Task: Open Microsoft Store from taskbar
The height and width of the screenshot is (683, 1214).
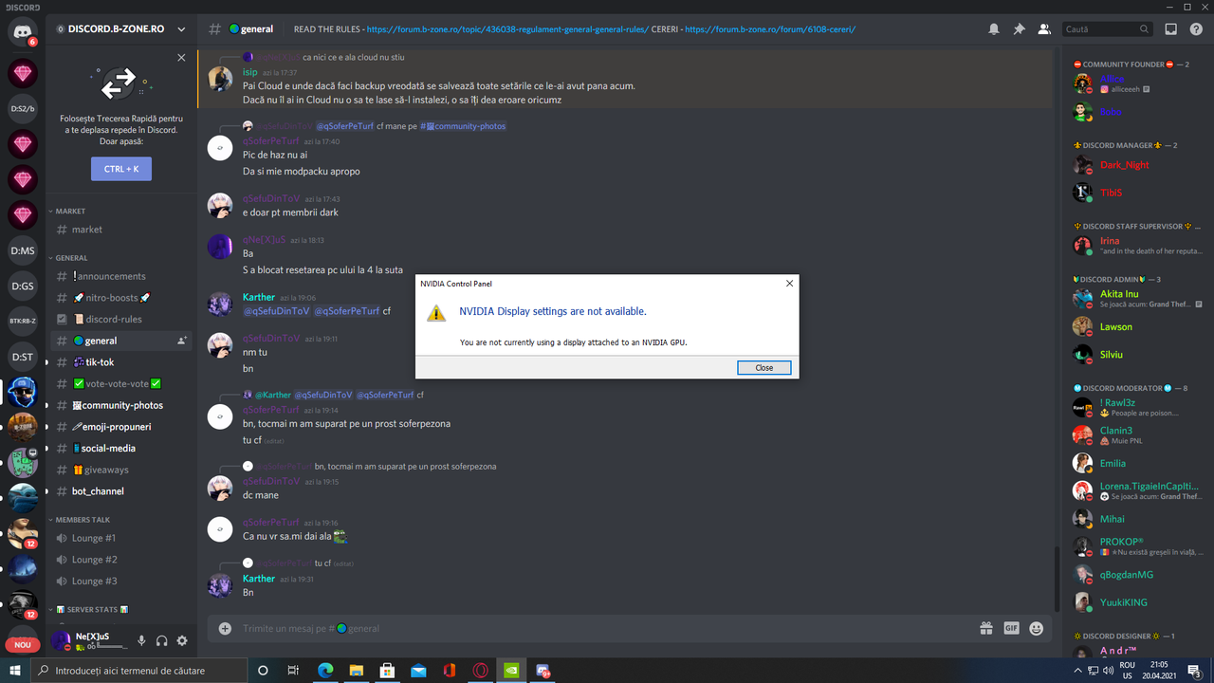Action: point(387,671)
